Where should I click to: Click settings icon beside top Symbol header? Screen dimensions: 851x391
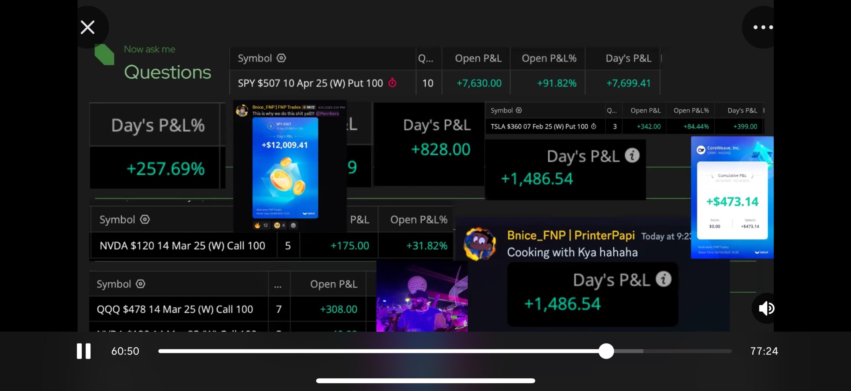pyautogui.click(x=281, y=58)
